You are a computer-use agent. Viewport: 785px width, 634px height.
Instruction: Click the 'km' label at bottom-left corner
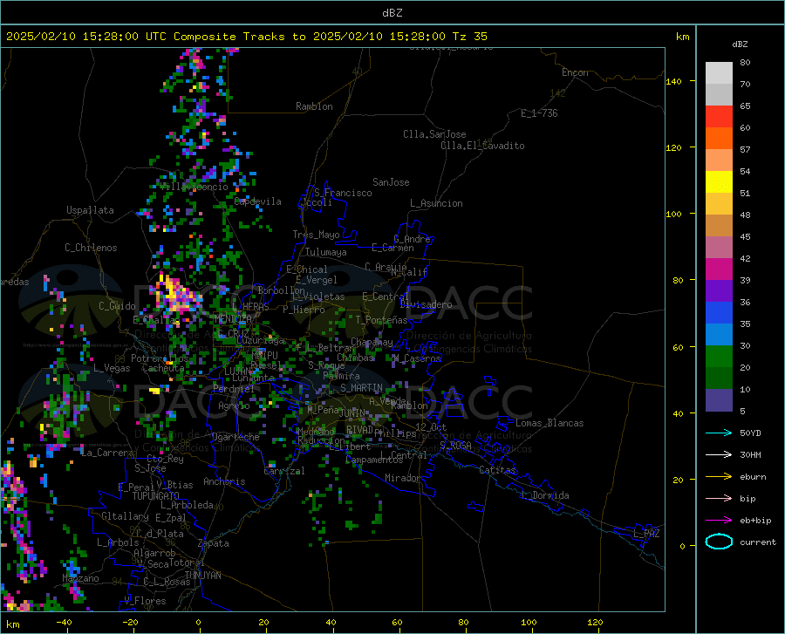[13, 624]
